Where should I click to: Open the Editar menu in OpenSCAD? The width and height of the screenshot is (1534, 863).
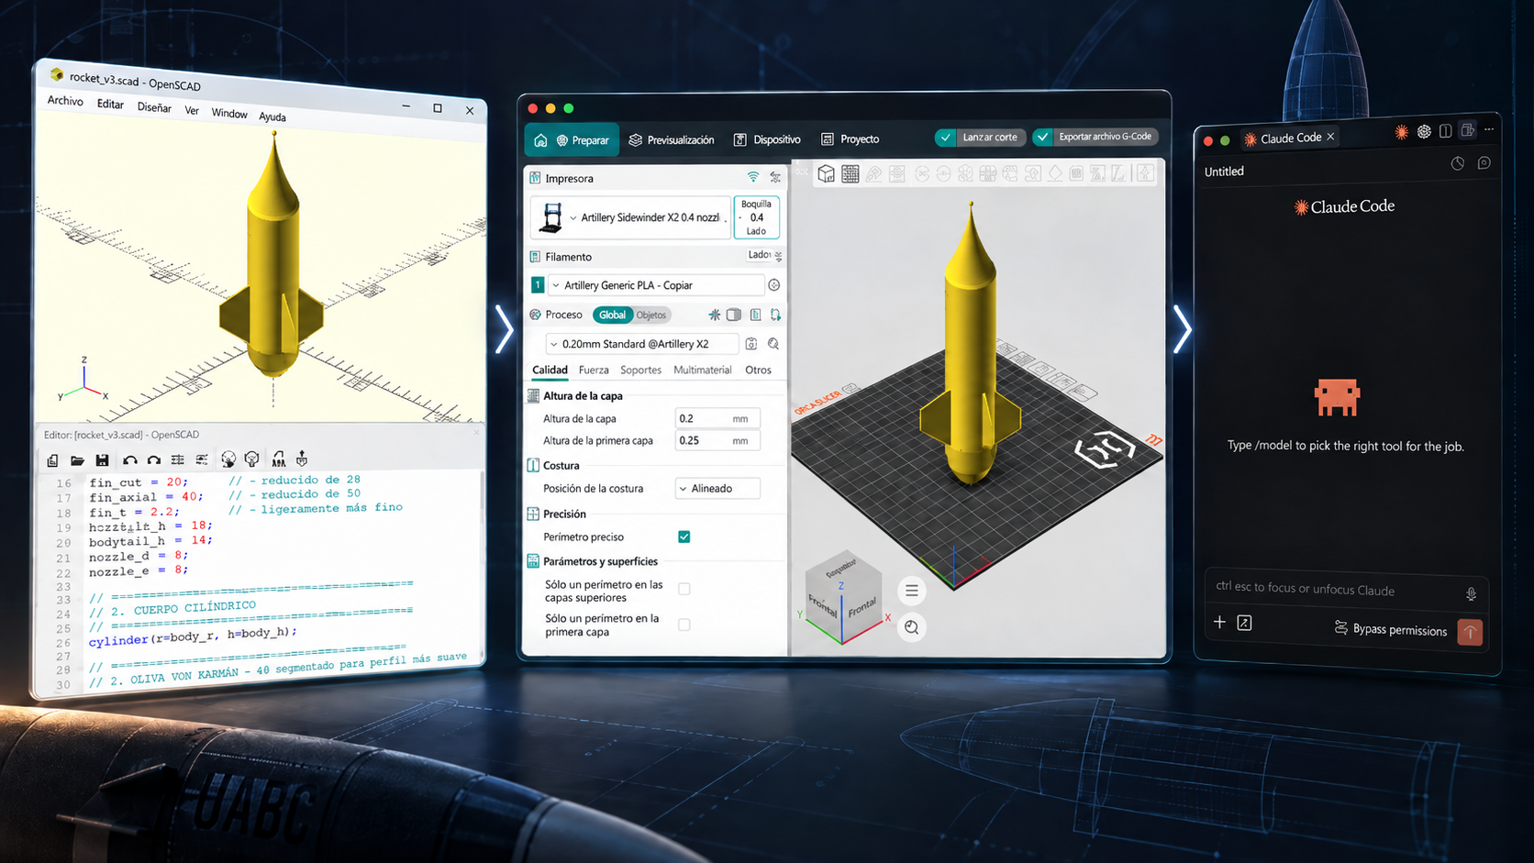point(111,105)
